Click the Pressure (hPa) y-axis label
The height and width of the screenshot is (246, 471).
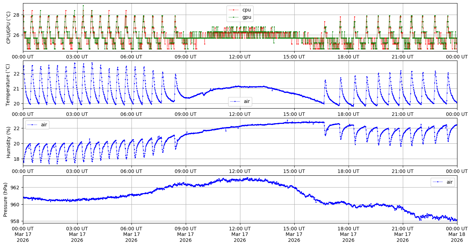(6, 199)
